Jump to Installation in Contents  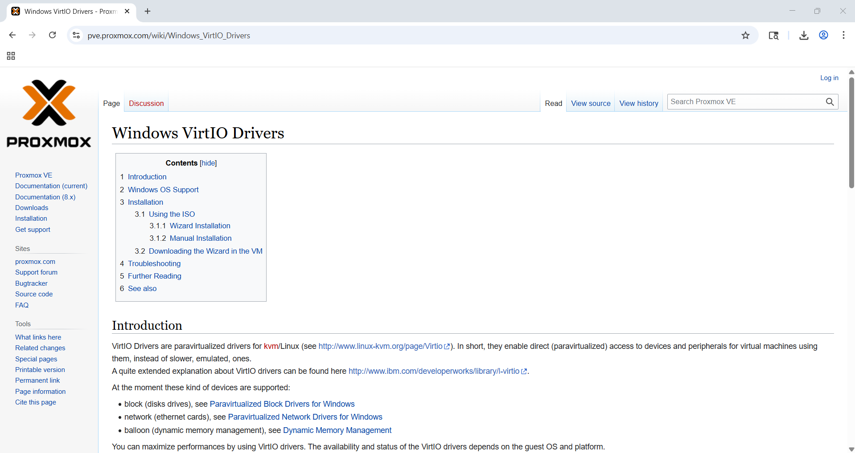click(145, 202)
